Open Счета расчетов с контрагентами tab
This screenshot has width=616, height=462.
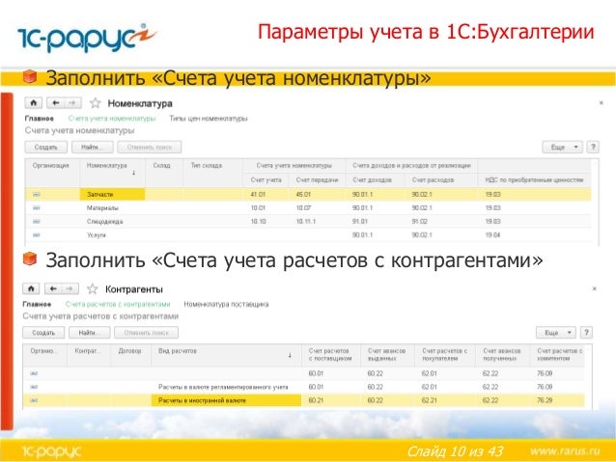118,304
